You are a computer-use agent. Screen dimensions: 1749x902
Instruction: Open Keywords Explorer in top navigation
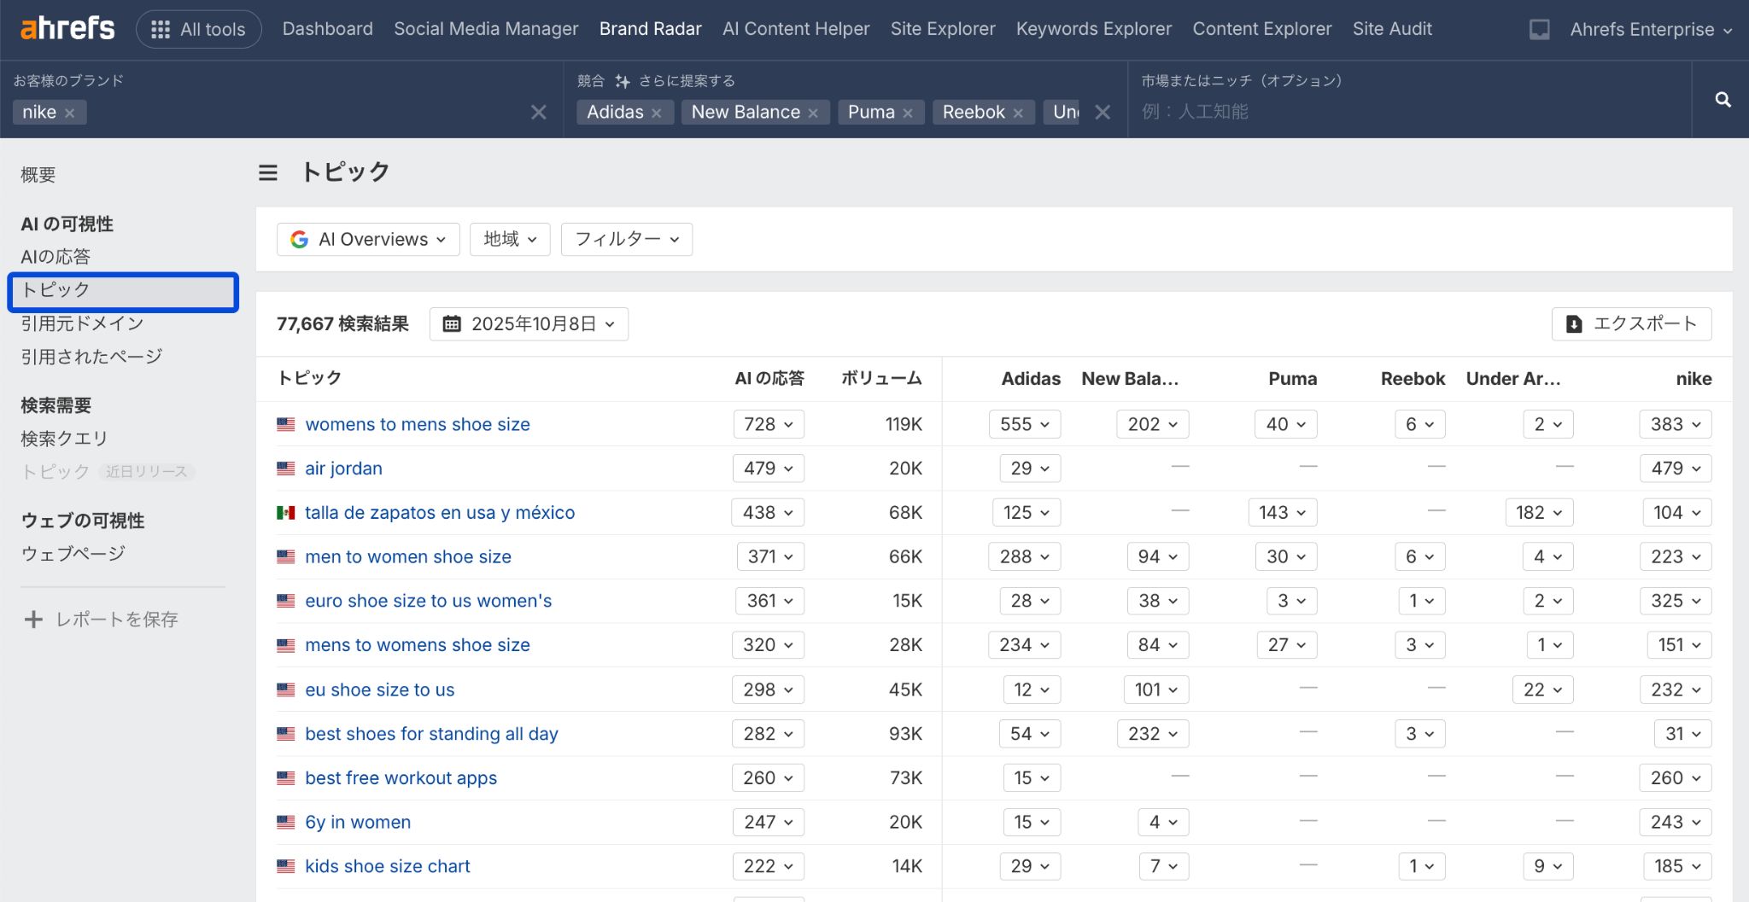[x=1093, y=29]
